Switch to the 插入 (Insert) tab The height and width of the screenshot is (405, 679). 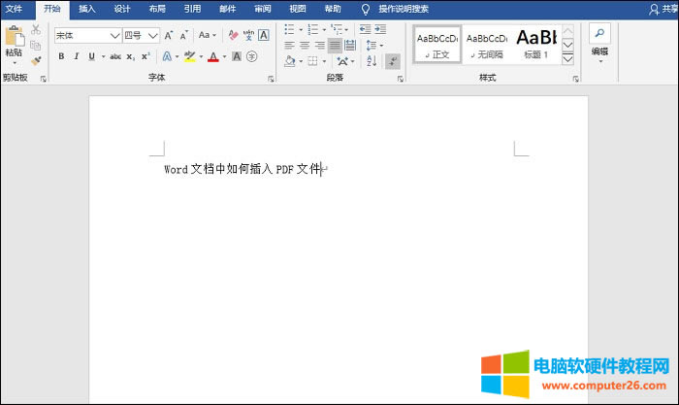87,8
